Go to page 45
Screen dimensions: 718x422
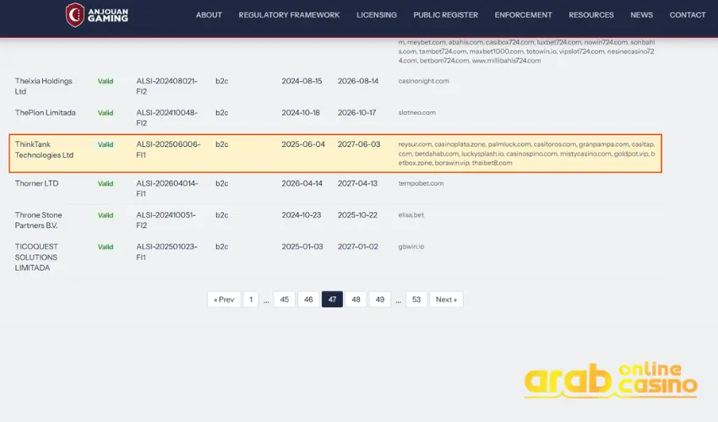coord(285,300)
